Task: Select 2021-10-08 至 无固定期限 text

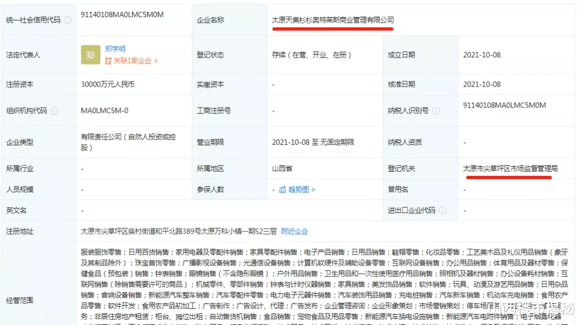Action: point(313,142)
